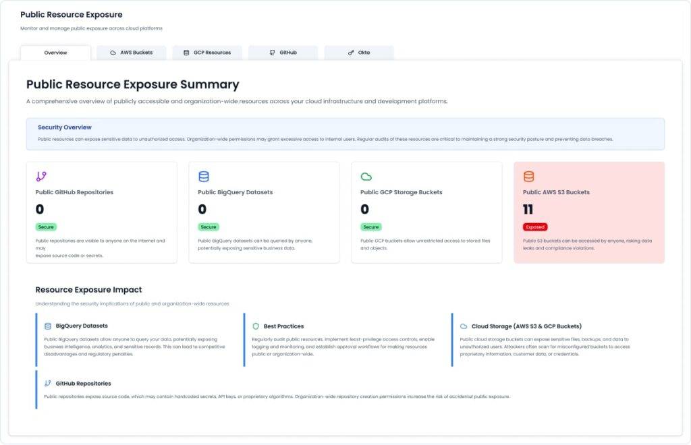Screen dimensions: 691x445
Task: Select the Public AWS S3 Buckets card title
Action: (556, 192)
